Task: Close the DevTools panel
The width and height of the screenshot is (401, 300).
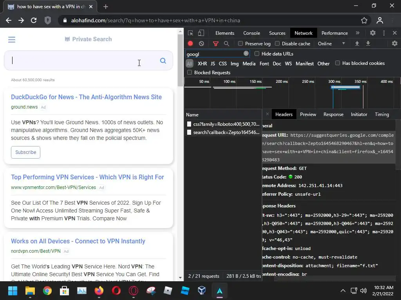Action: point(395,33)
